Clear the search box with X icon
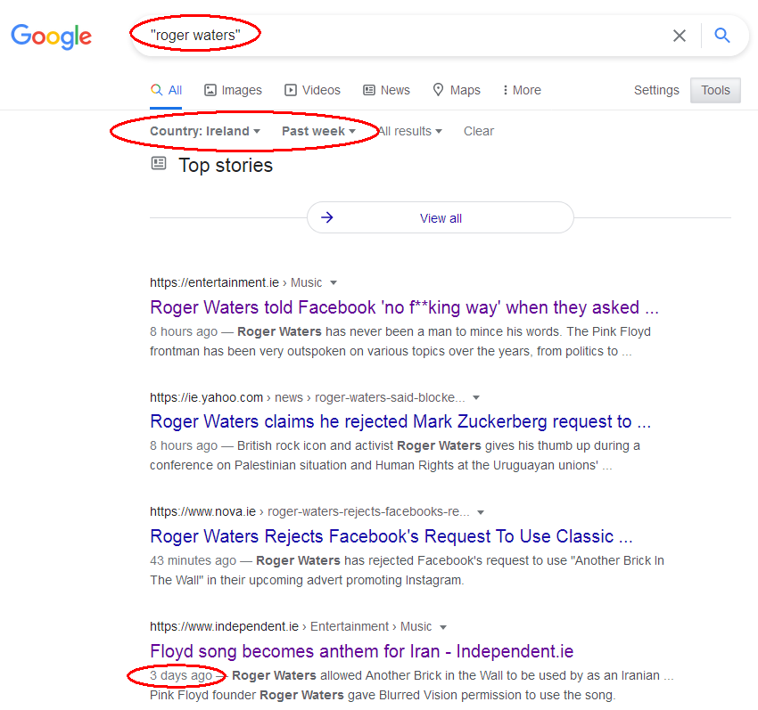Image resolution: width=758 pixels, height=710 pixels. pyautogui.click(x=680, y=36)
